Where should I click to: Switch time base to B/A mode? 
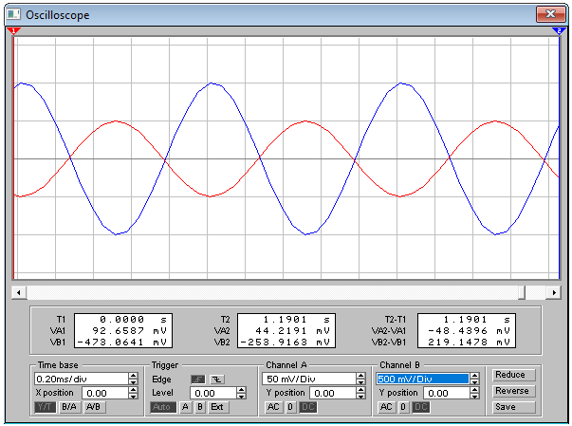click(x=69, y=407)
